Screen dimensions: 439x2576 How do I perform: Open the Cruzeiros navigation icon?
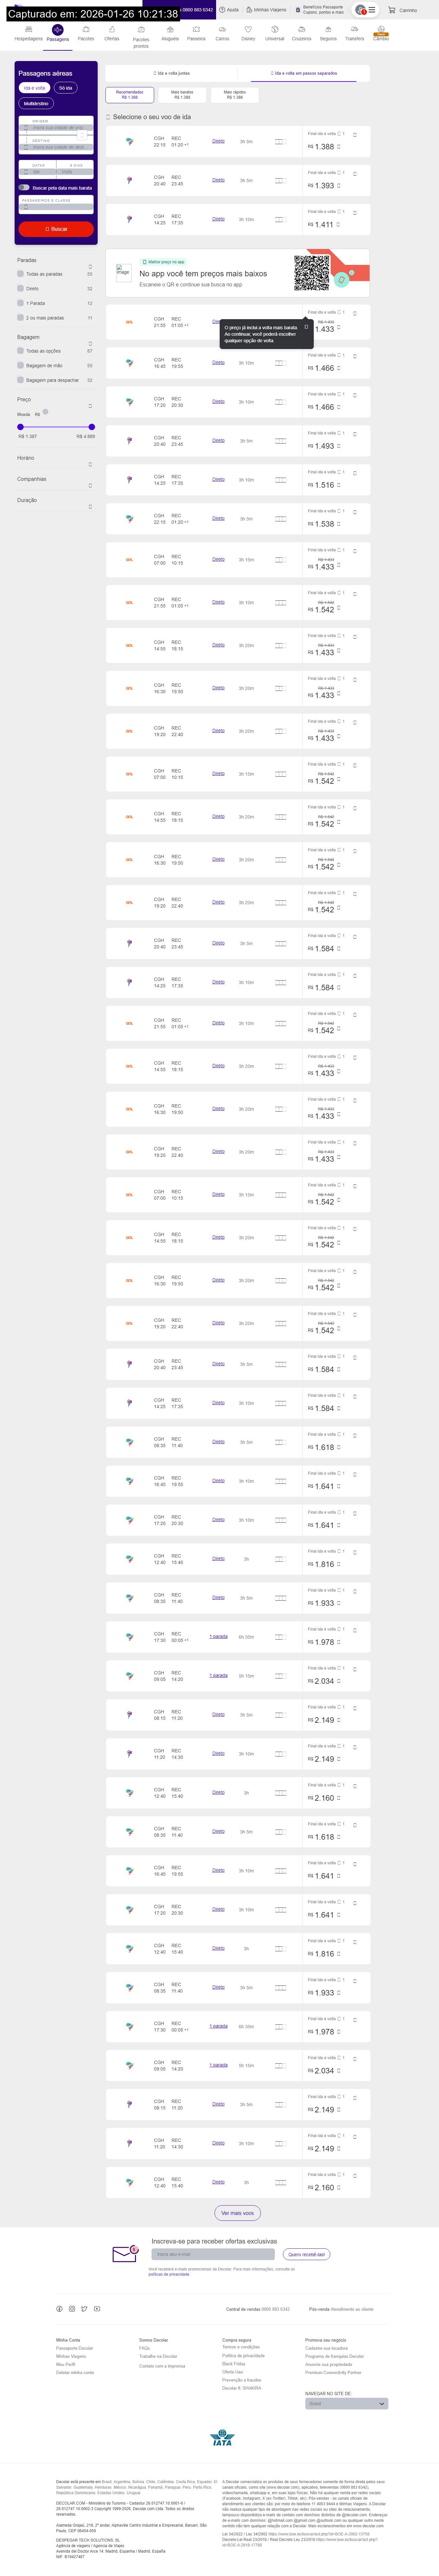click(x=301, y=30)
